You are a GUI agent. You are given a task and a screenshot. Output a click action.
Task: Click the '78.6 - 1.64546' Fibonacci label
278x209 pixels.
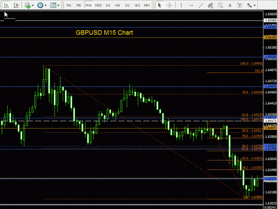click(252, 92)
